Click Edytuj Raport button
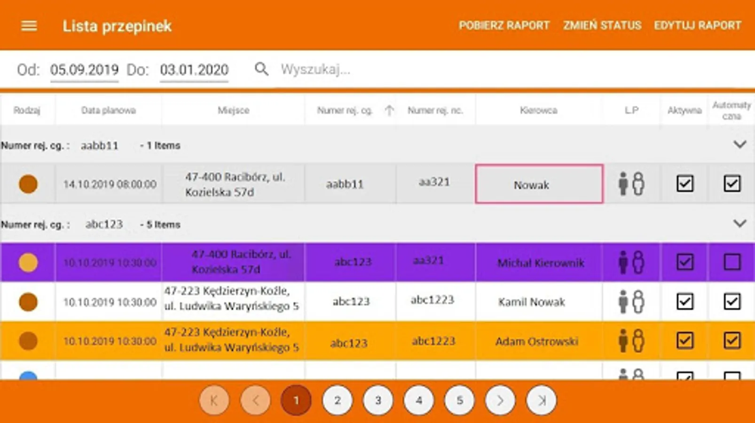The width and height of the screenshot is (755, 423). tap(698, 25)
